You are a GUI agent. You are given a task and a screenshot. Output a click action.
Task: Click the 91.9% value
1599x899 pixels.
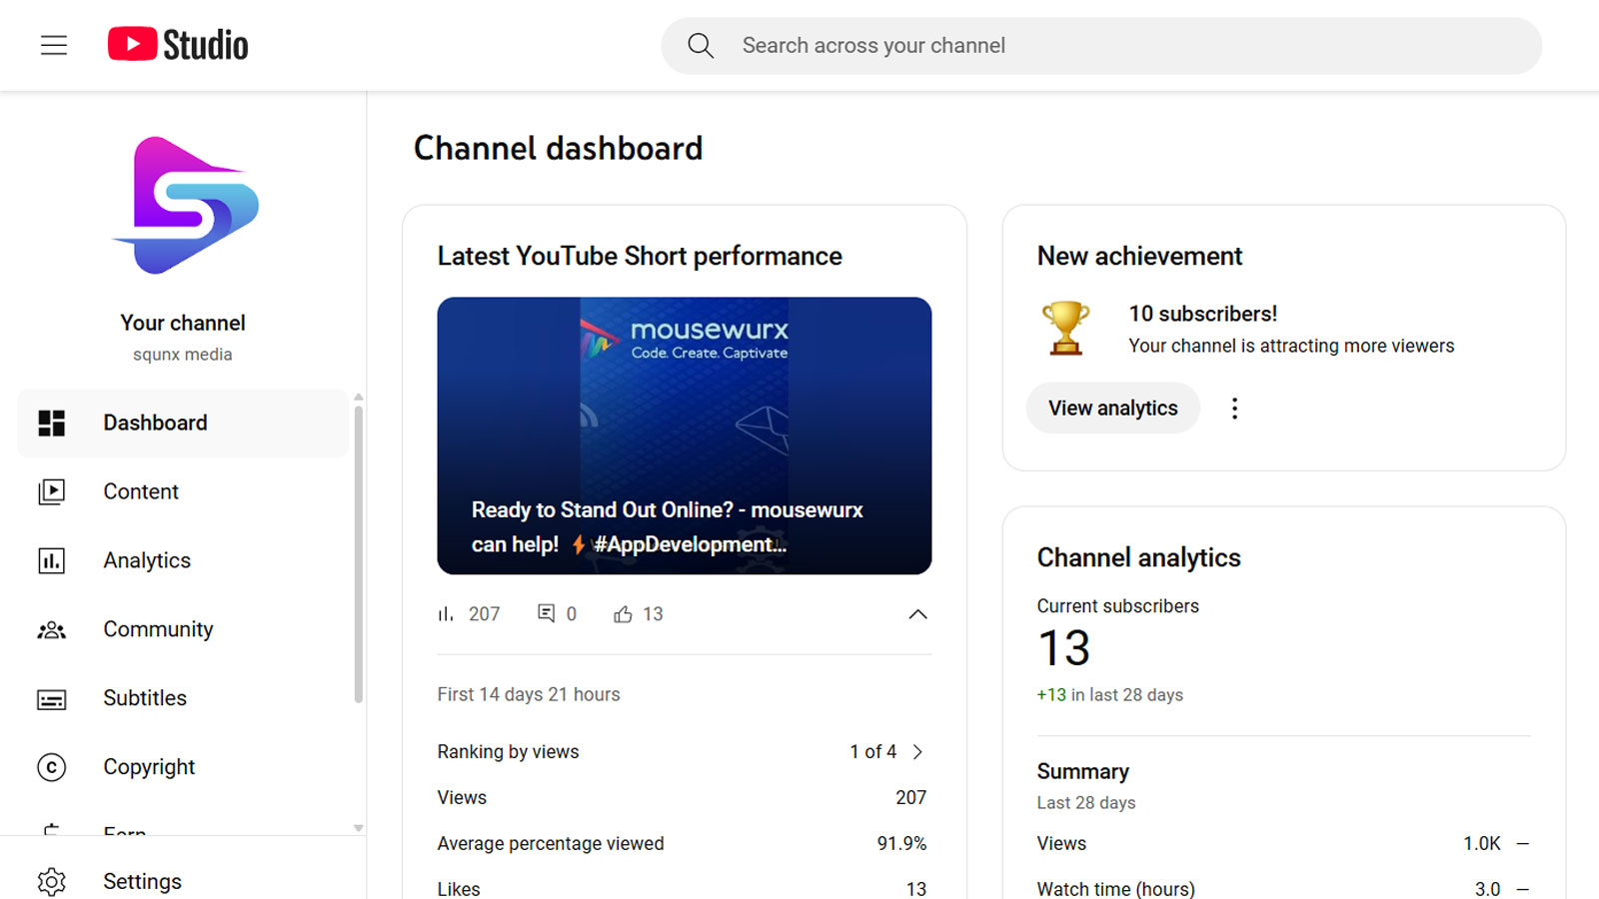[901, 843]
